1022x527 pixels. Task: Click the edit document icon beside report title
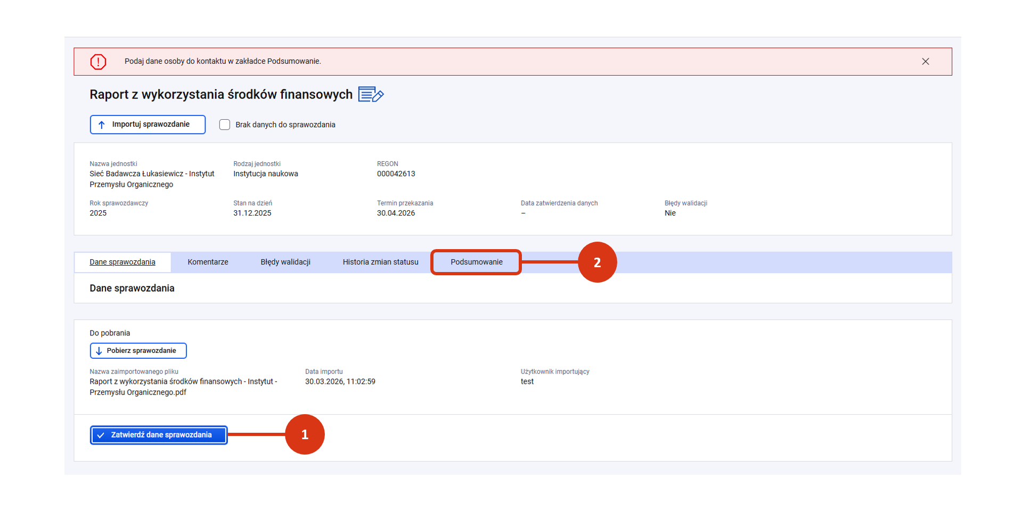(371, 95)
